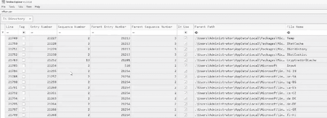Open the Tools menu
Screen dimensions: 327x118
(12, 7)
